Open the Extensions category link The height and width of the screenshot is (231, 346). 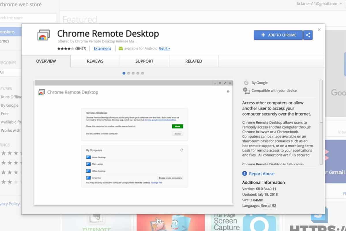pyautogui.click(x=102, y=49)
